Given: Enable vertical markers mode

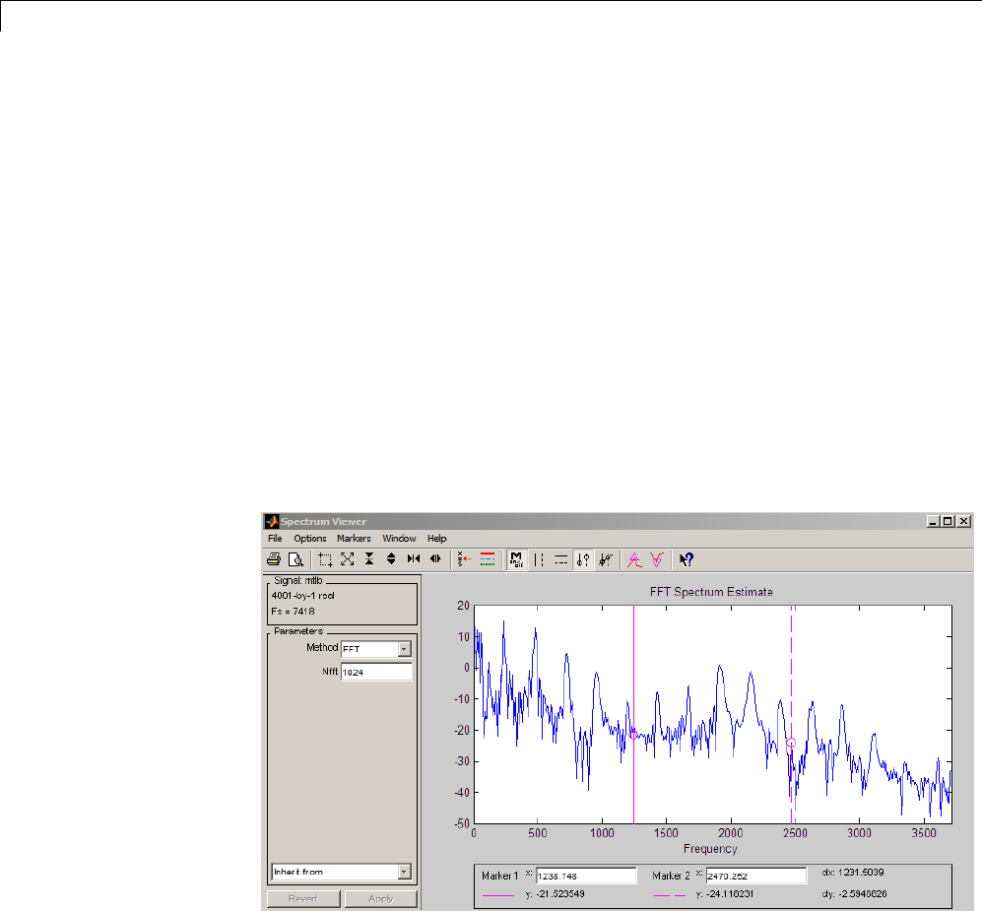Looking at the screenshot, I should pos(539,559).
